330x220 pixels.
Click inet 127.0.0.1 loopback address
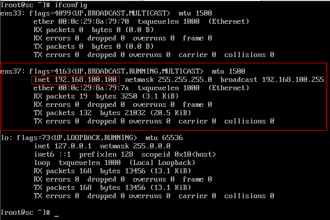tap(63, 146)
